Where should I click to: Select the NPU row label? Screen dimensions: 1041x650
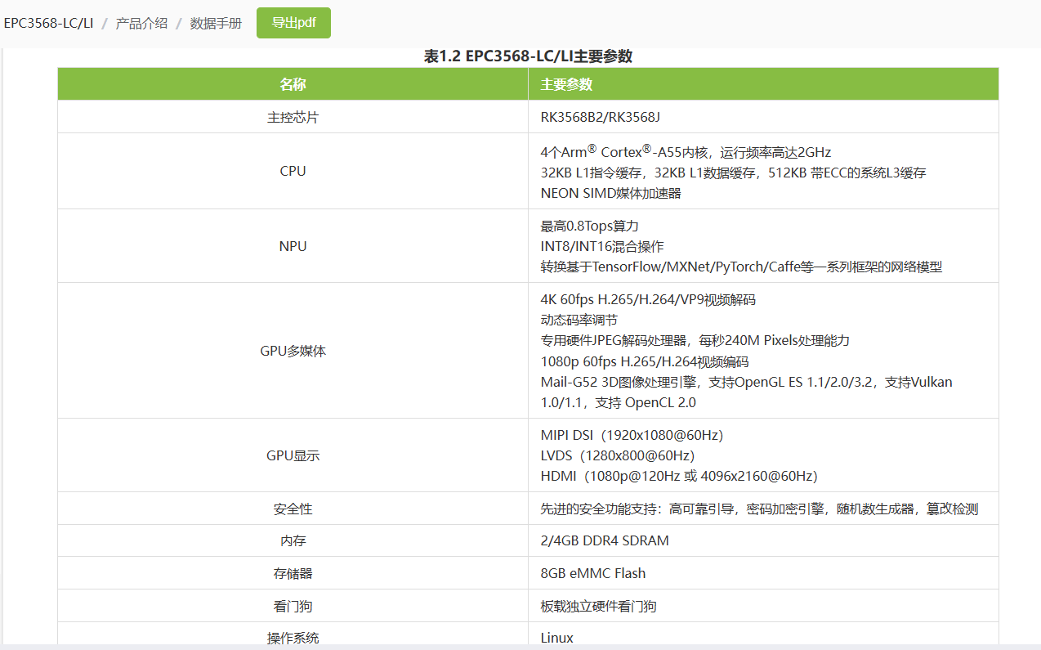point(293,246)
